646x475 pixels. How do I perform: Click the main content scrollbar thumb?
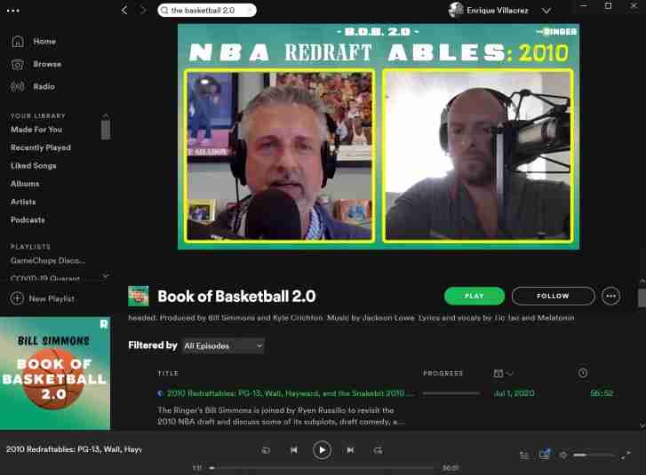click(x=642, y=297)
